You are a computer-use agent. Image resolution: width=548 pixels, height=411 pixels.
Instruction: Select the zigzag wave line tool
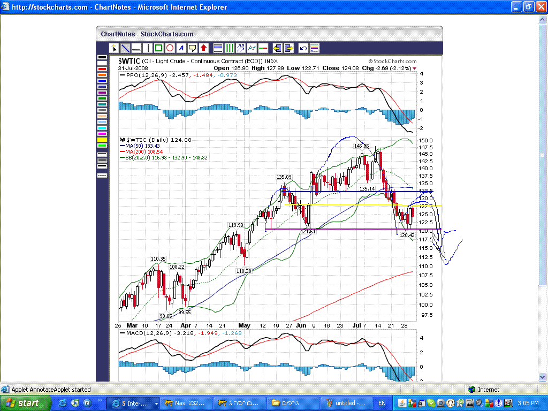(252, 48)
